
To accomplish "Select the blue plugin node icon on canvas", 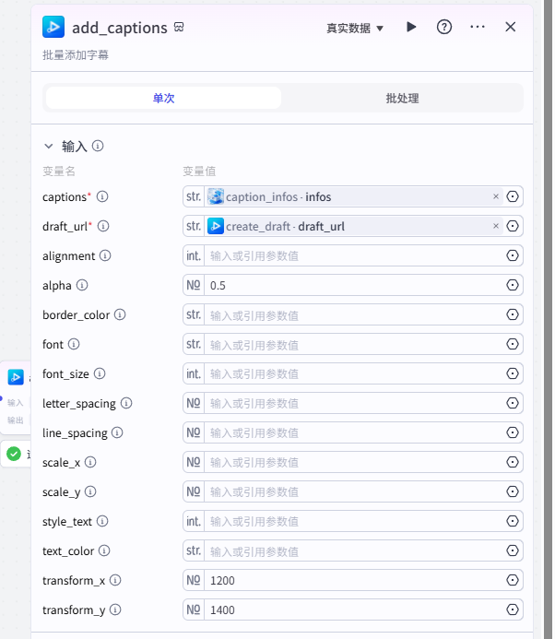I will pos(16,377).
